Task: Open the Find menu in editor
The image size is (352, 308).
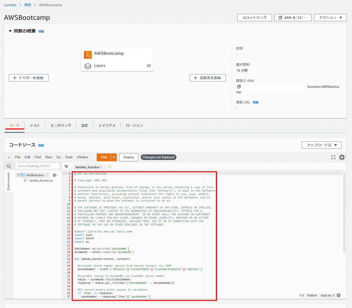Action: point(38,157)
